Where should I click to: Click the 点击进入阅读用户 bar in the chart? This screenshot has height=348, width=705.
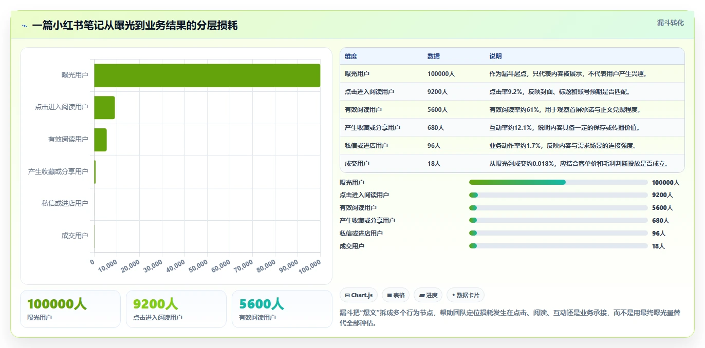tap(104, 107)
